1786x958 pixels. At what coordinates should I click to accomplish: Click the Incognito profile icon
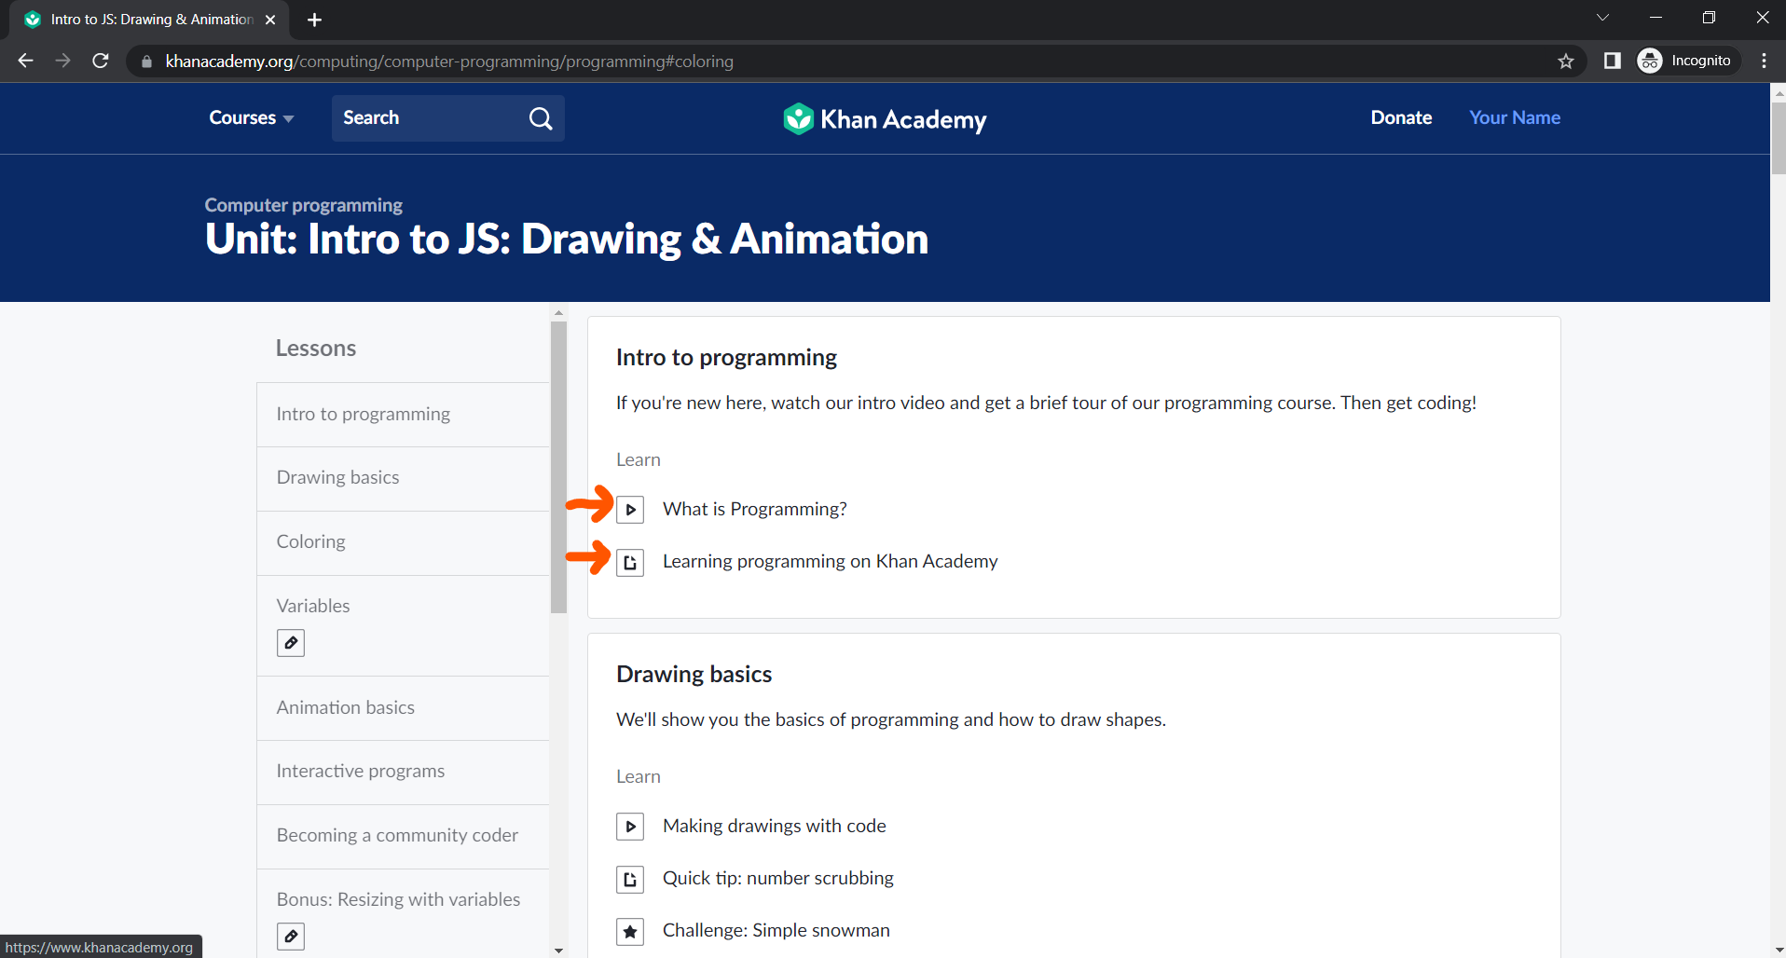point(1649,61)
